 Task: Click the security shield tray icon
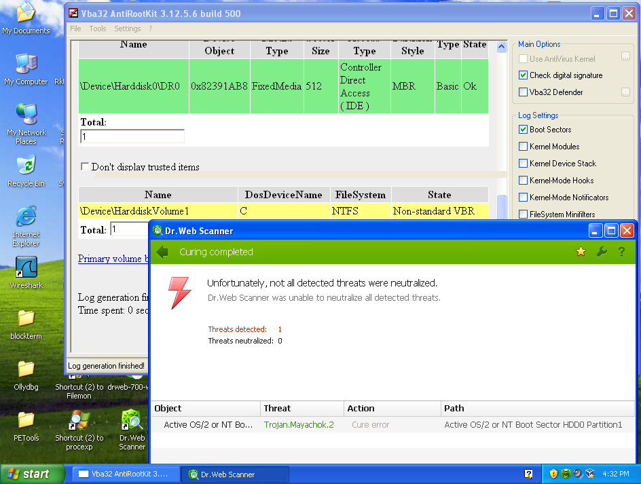click(x=553, y=474)
